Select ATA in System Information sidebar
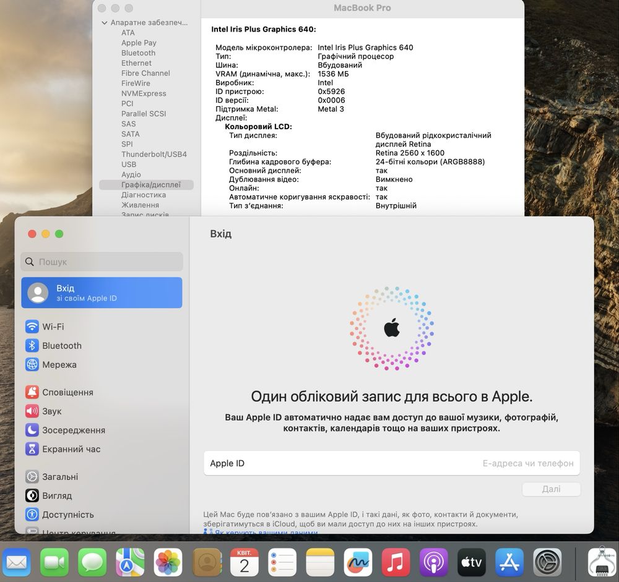Screen dimensions: 619x582 (128, 33)
